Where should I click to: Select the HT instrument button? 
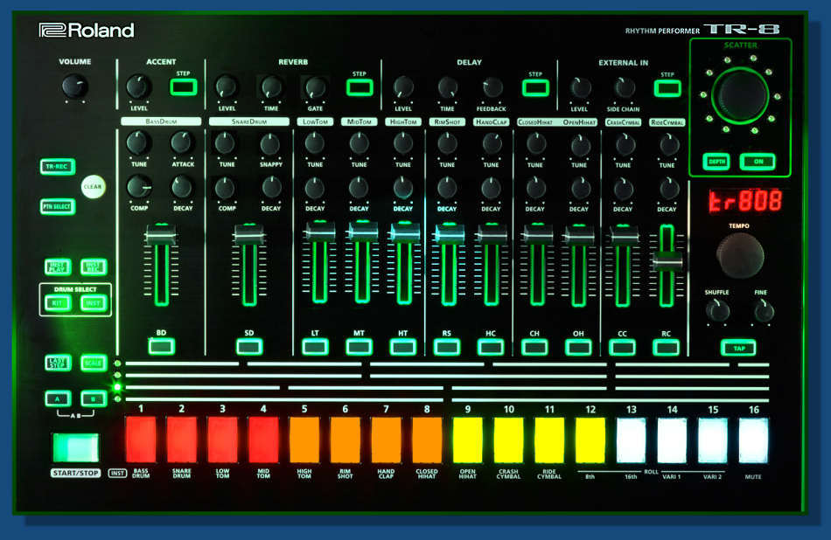tap(402, 347)
